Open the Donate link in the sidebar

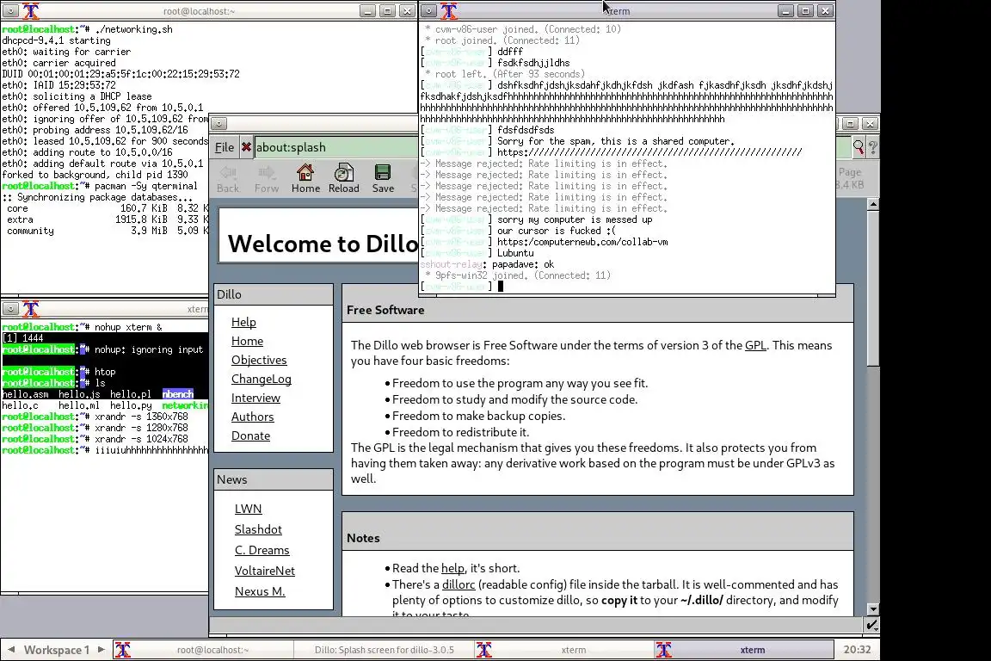(x=250, y=436)
